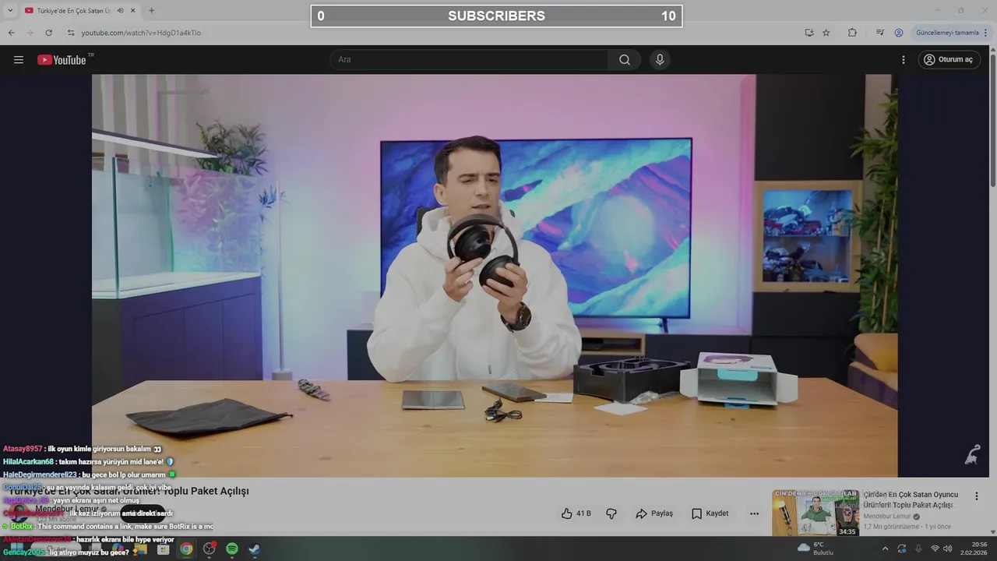Mute the tab via speaker icon
Image resolution: width=997 pixels, height=561 pixels.
[120, 11]
